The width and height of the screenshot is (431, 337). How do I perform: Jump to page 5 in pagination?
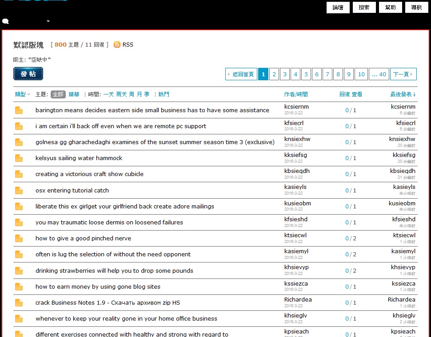(x=306, y=74)
